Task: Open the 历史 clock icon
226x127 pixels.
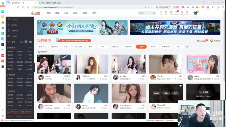Action: pyautogui.click(x=161, y=13)
